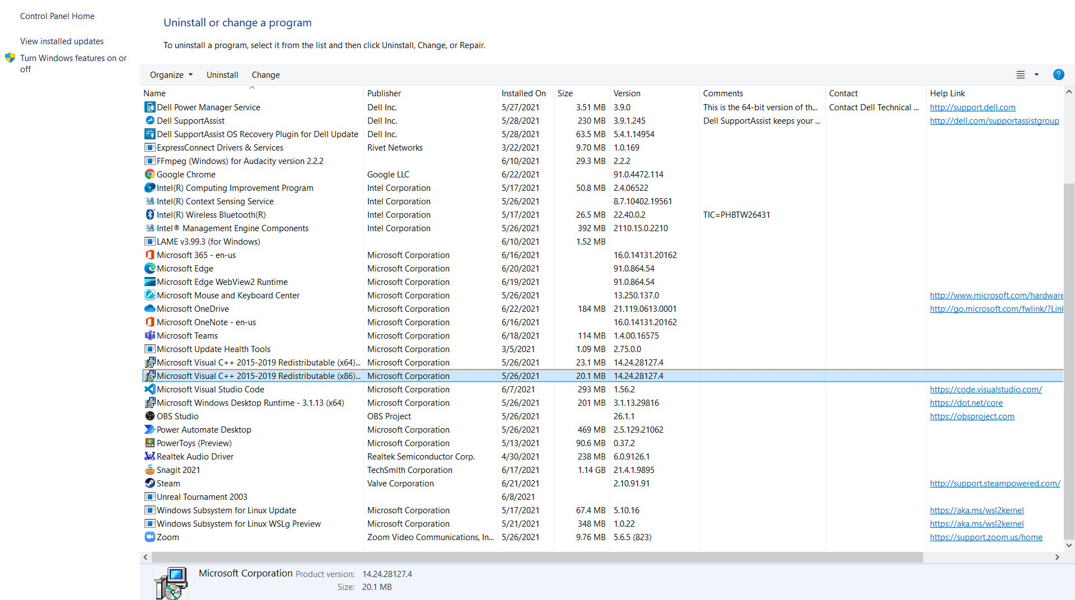Click the Microsoft Edge program icon
This screenshot has width=1075, height=600.
click(x=149, y=268)
